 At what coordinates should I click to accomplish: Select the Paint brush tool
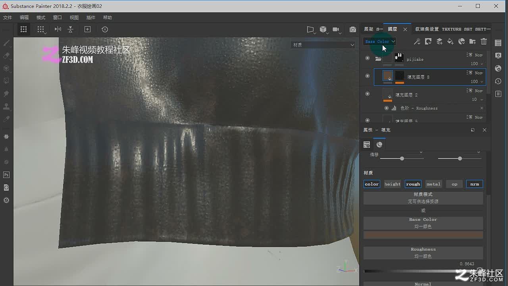tap(6, 43)
